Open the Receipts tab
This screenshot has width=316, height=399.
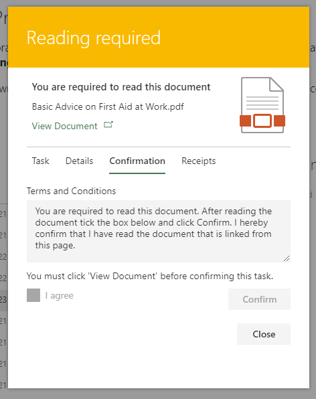pyautogui.click(x=198, y=161)
